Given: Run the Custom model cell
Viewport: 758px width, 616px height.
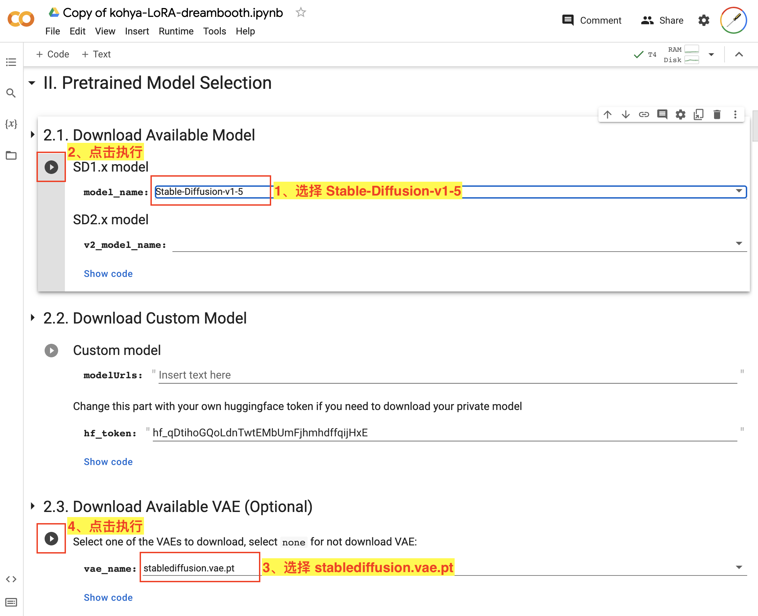Looking at the screenshot, I should tap(51, 351).
